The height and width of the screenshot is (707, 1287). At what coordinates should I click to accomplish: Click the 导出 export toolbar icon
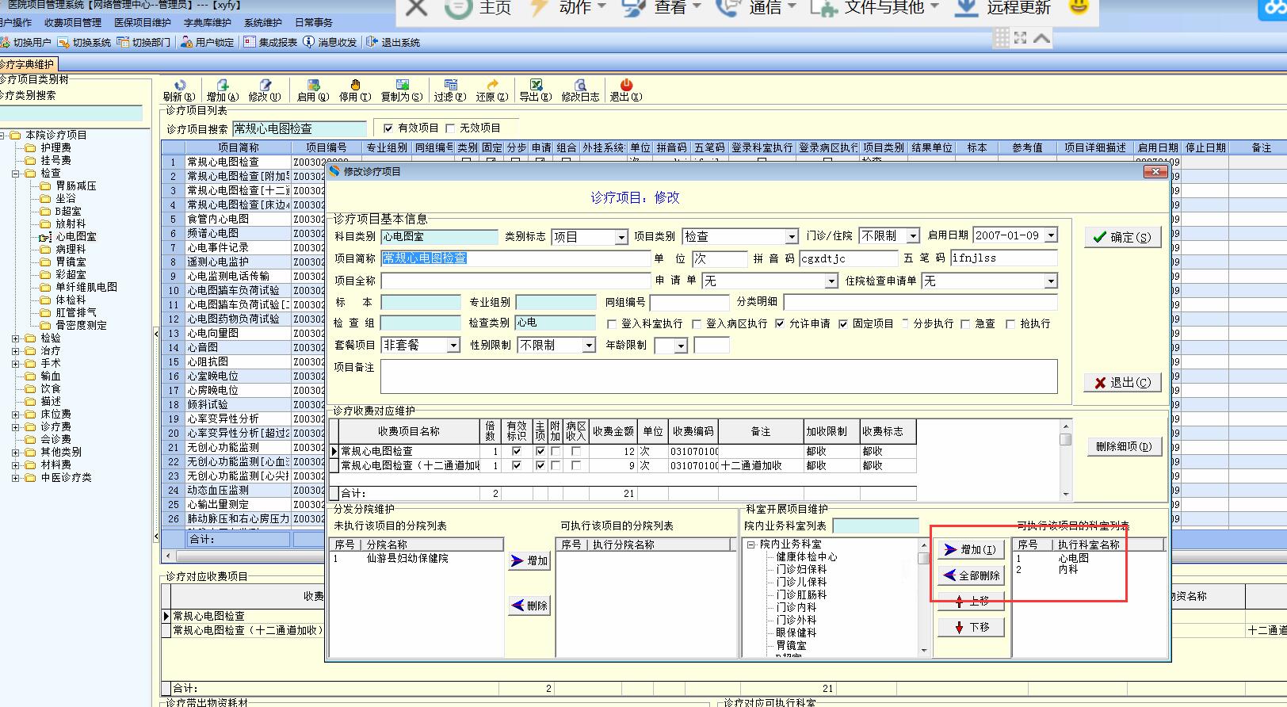(535, 86)
